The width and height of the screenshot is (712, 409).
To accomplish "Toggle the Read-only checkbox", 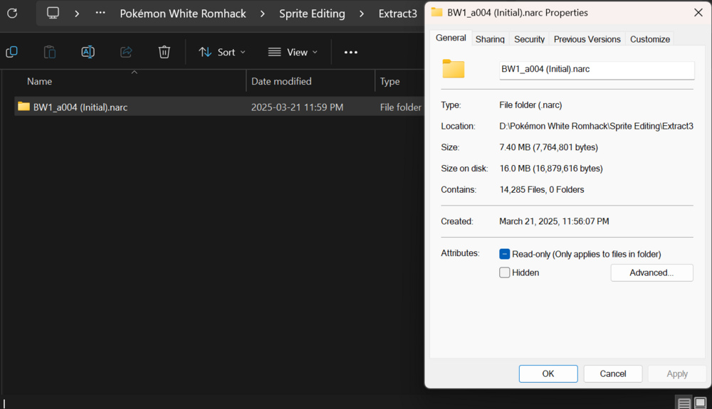I will 505,254.
